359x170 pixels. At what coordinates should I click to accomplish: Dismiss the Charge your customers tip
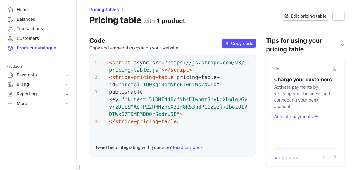[334, 69]
